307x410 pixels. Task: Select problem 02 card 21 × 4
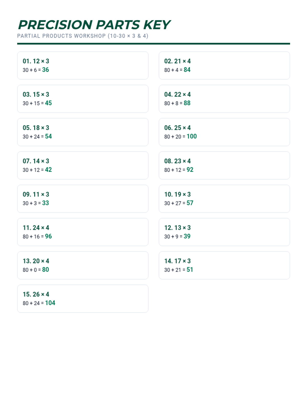coord(224,65)
